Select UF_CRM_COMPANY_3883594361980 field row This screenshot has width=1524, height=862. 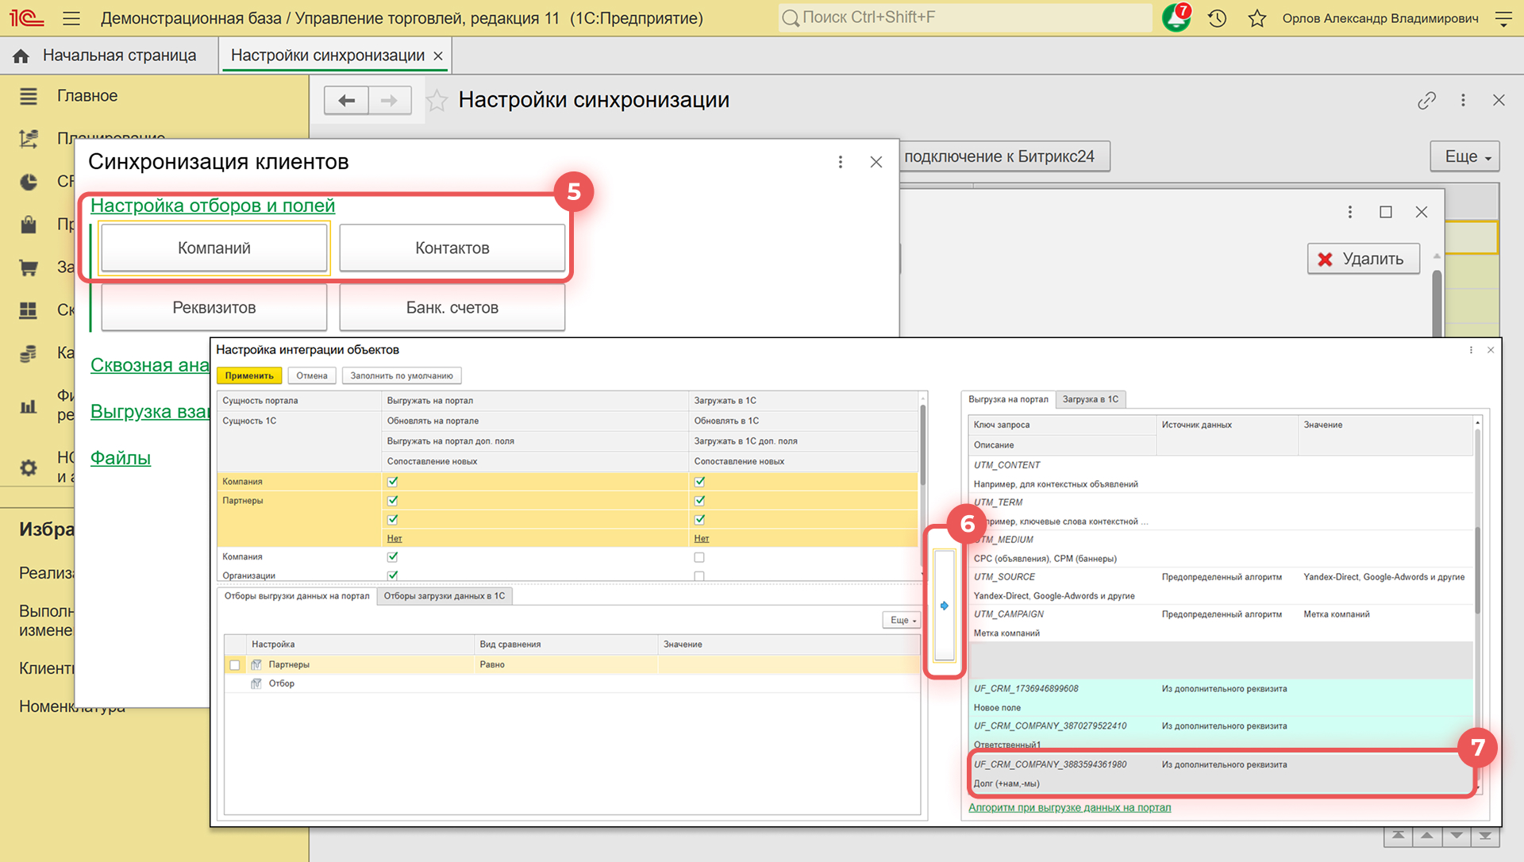point(1220,774)
